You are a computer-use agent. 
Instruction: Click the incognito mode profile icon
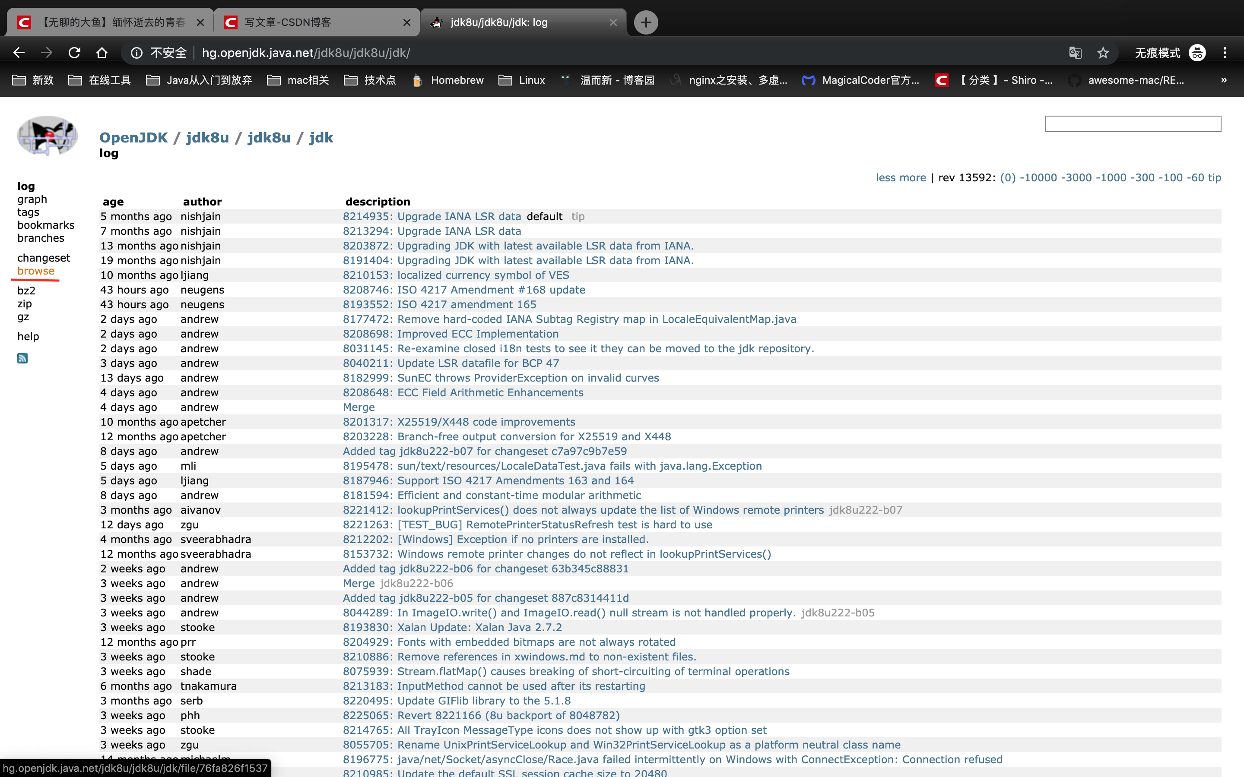point(1197,52)
